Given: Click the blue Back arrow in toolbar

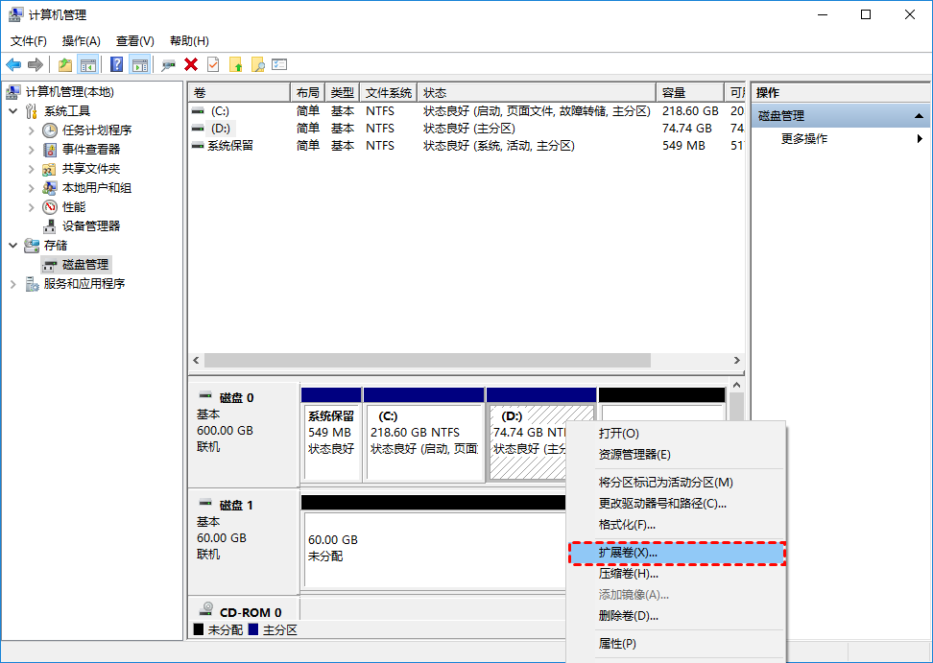Looking at the screenshot, I should (13, 64).
